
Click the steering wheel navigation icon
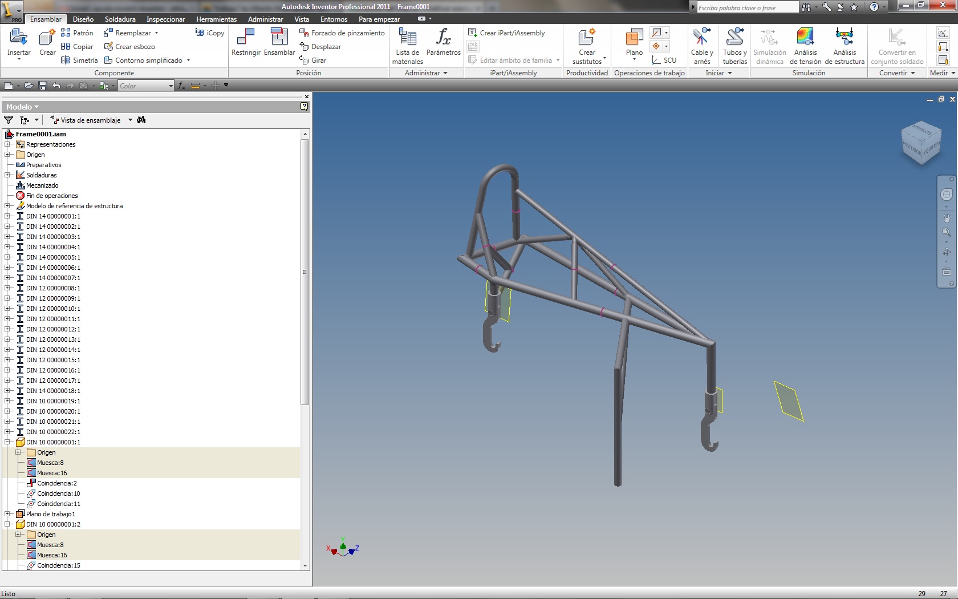tap(947, 195)
